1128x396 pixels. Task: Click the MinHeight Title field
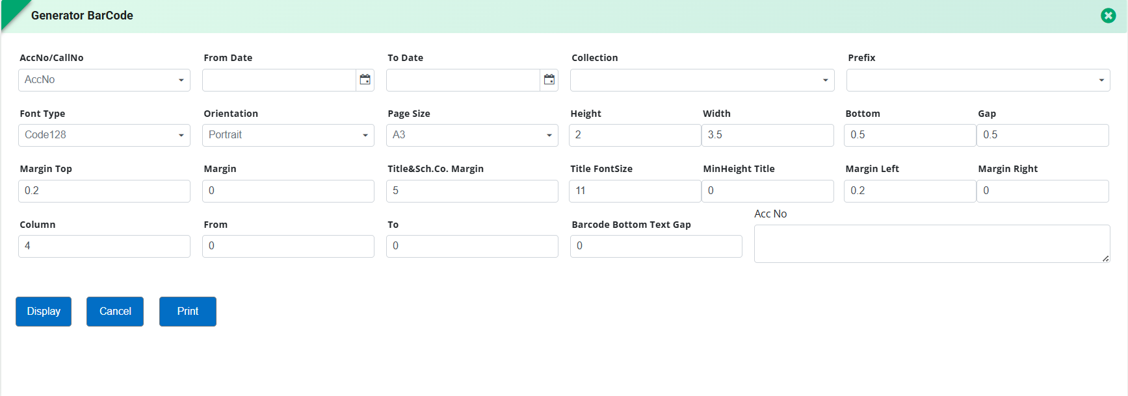(768, 191)
